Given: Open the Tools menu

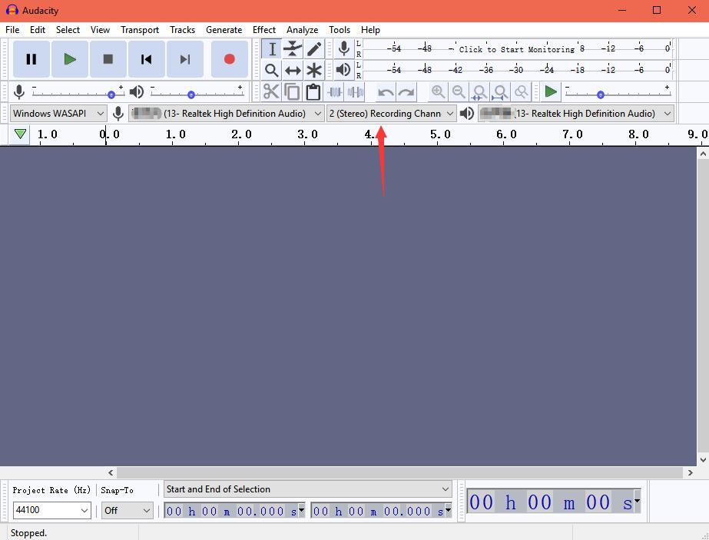Looking at the screenshot, I should click(339, 30).
